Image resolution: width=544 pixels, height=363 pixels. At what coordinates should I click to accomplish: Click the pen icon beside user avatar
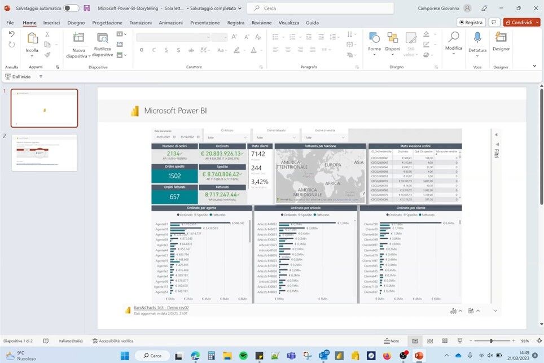[x=485, y=8]
